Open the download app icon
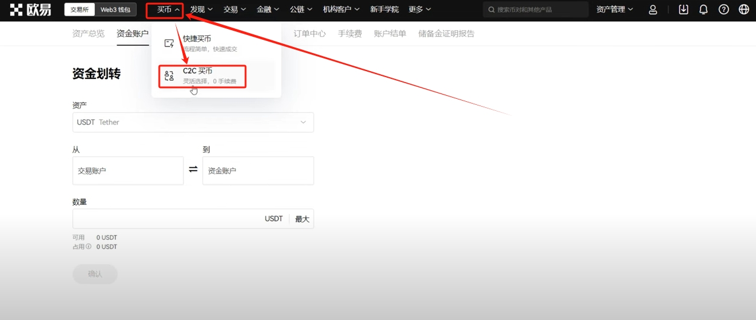Image resolution: width=756 pixels, height=320 pixels. tap(684, 10)
